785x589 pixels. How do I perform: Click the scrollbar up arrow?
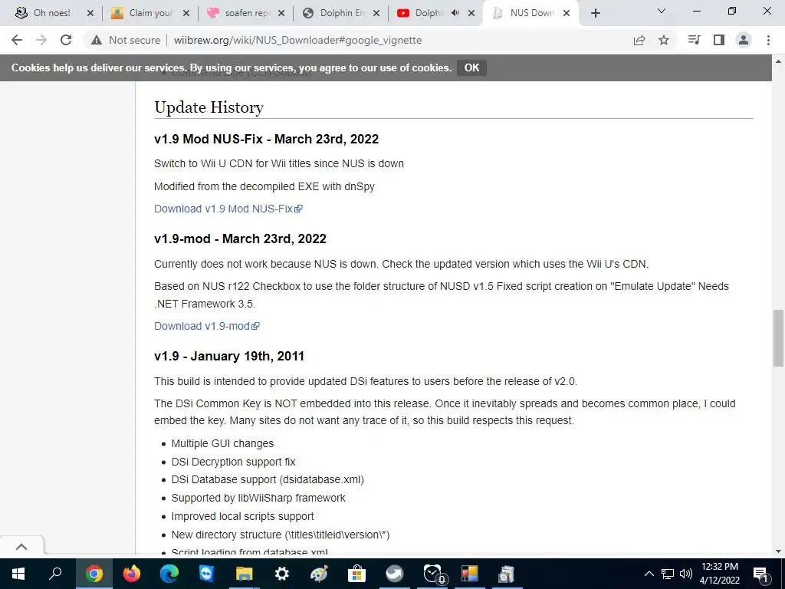point(778,61)
